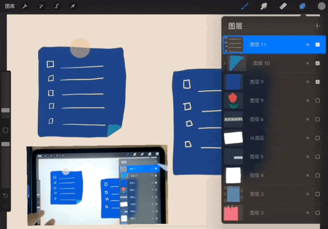Open blend mode N for 图层 5
328x229 pixels.
(x=307, y=157)
